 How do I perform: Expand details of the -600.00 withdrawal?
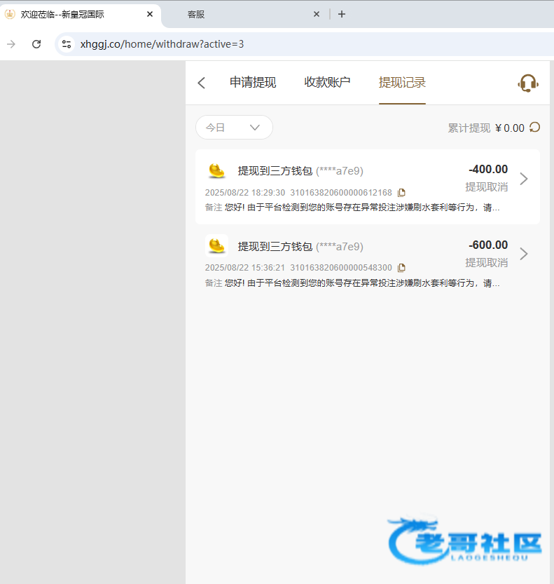523,254
